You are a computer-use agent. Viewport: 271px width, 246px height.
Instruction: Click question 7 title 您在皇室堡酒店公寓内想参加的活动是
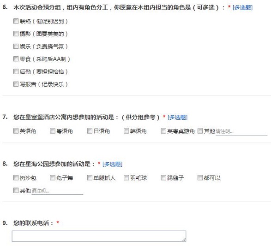pyautogui.click(x=64, y=117)
